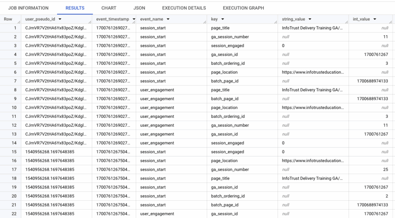The image size is (395, 218).
Task: Open the key column dropdown arrow
Action: [223, 19]
